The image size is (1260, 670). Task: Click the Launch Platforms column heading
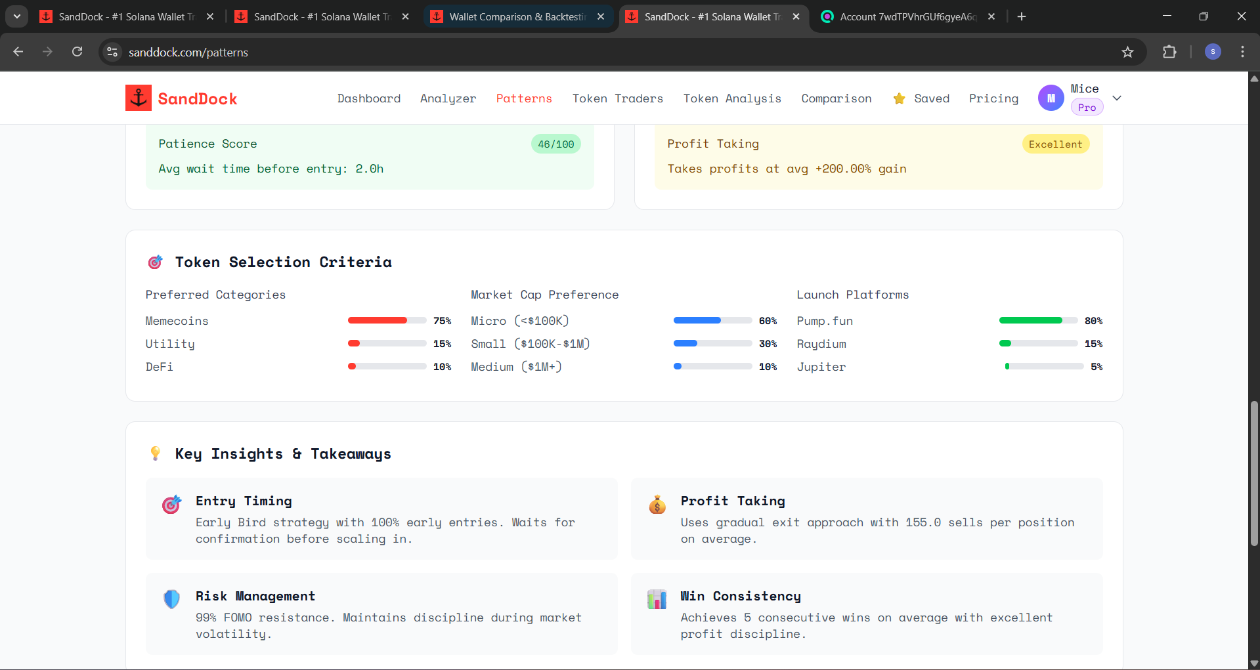[853, 295]
